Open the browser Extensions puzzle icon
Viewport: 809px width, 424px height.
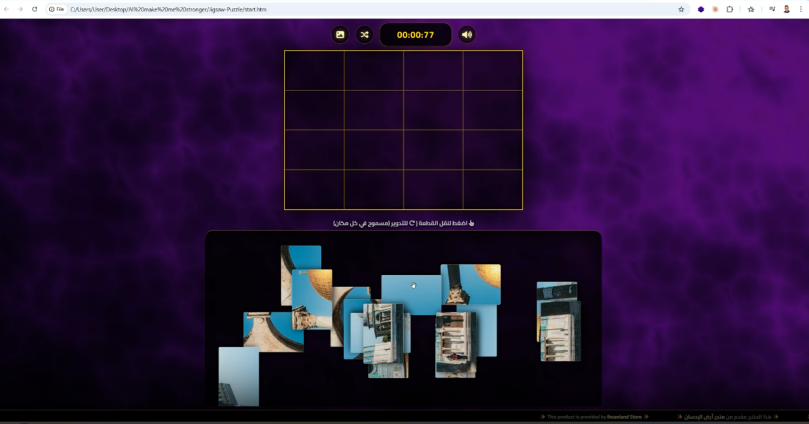pyautogui.click(x=729, y=9)
